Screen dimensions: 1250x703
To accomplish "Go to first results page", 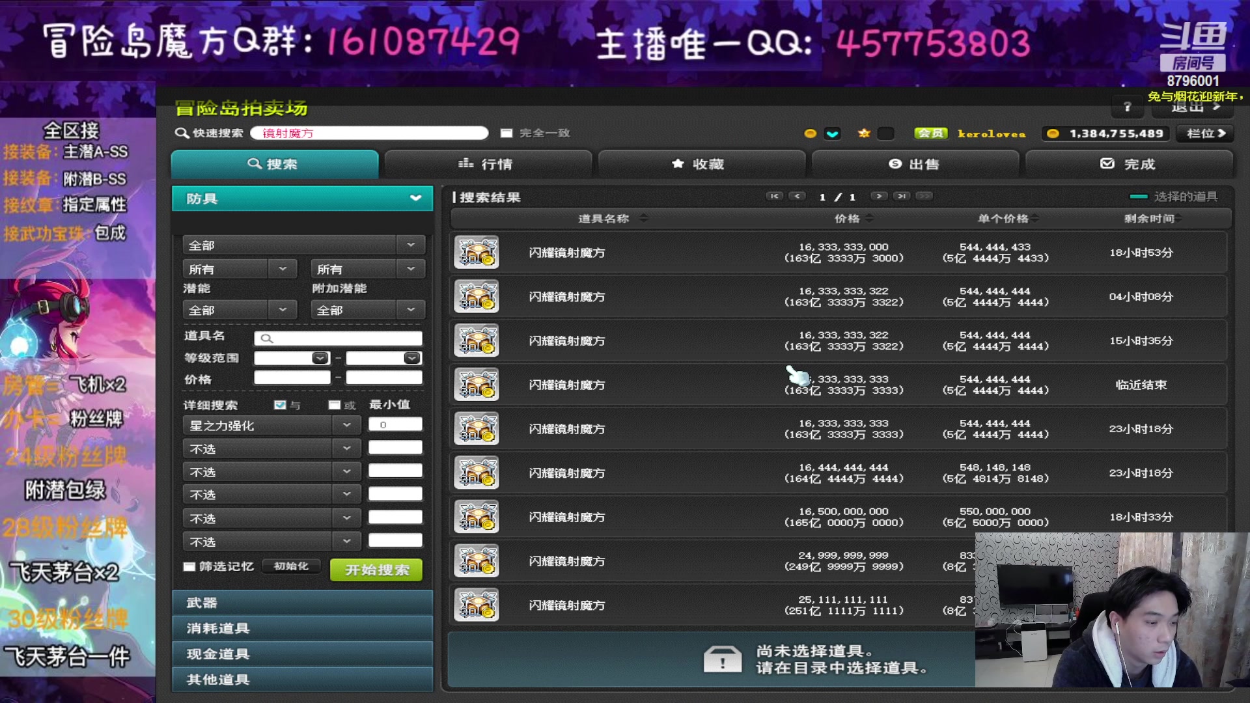I will (774, 196).
